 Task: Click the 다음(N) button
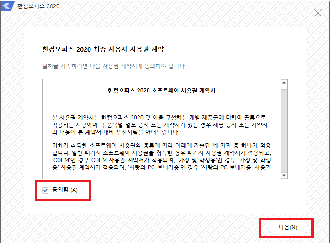click(x=287, y=227)
